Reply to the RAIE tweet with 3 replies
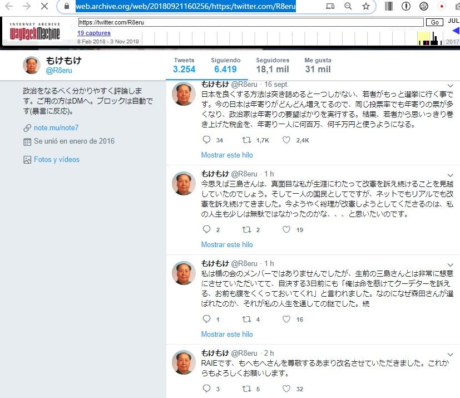 [206, 389]
